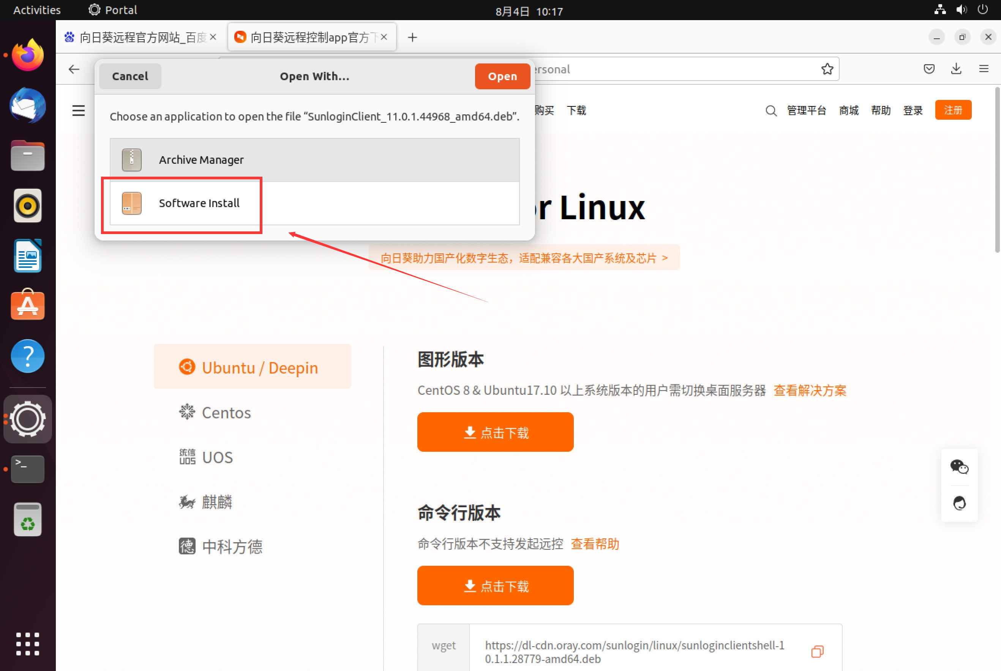Open the Firefox hamburger menu
1001x671 pixels.
click(x=984, y=69)
